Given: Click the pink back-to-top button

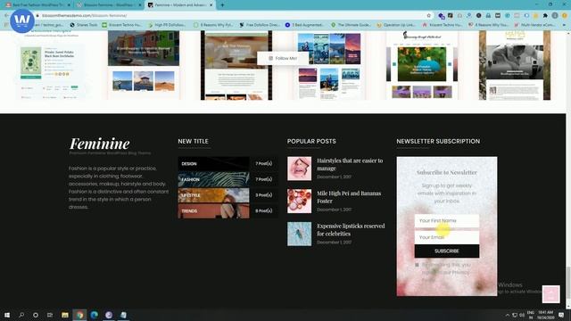Looking at the screenshot, I should pyautogui.click(x=551, y=294).
